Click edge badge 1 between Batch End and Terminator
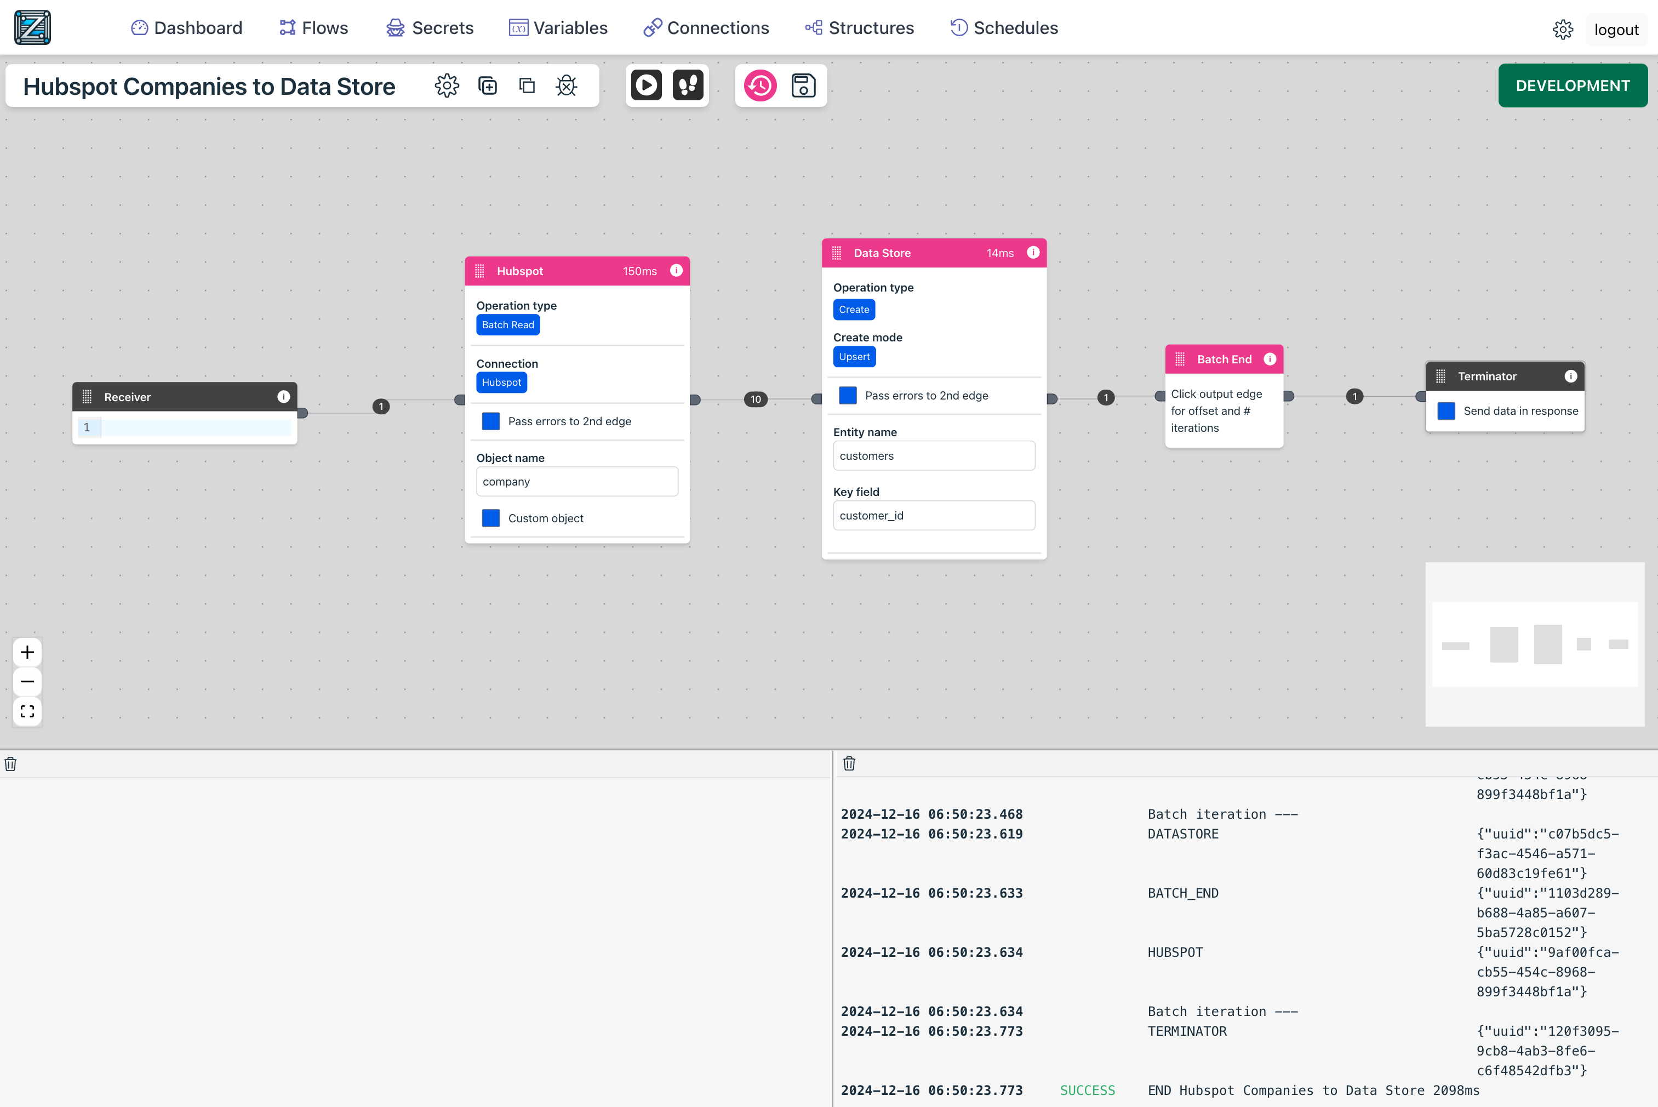 (x=1354, y=396)
